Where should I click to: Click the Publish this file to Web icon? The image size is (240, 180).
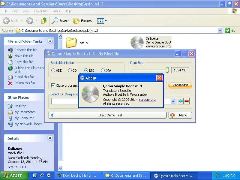pos(10,68)
